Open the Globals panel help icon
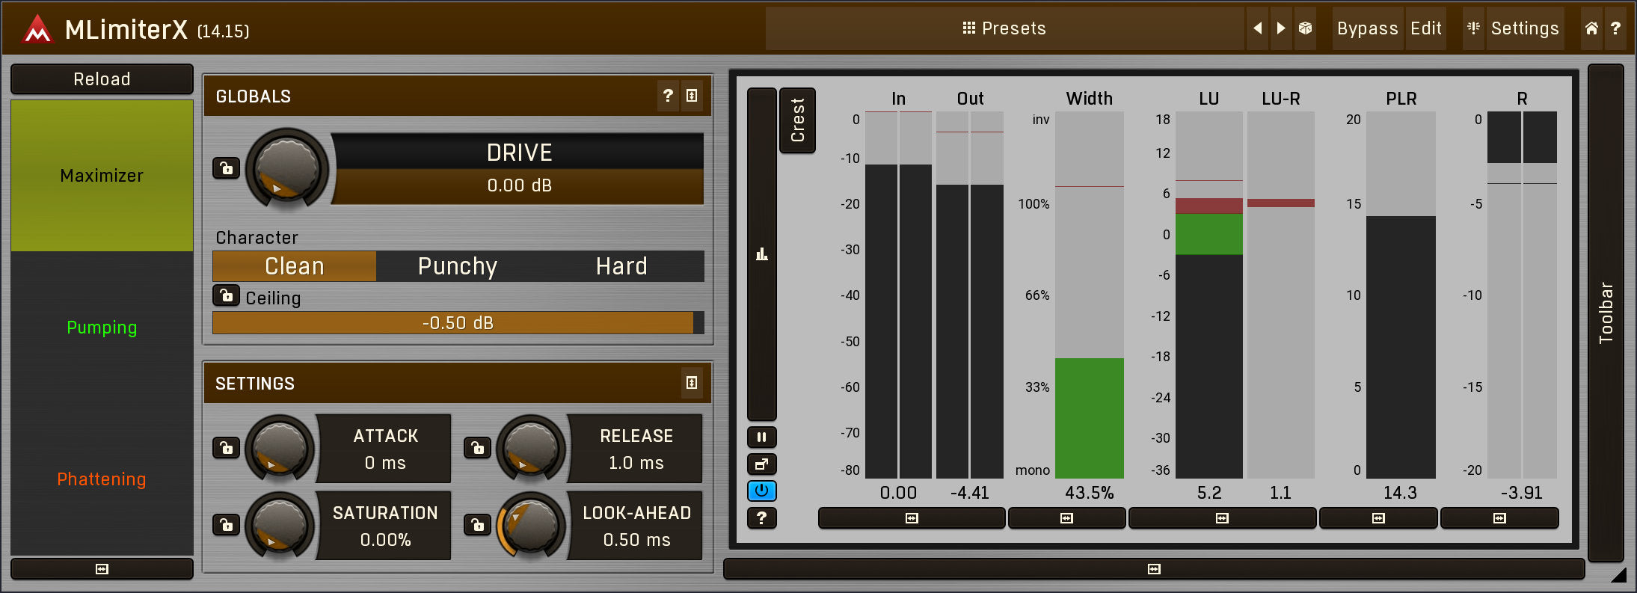Viewport: 1637px width, 593px height. (668, 96)
